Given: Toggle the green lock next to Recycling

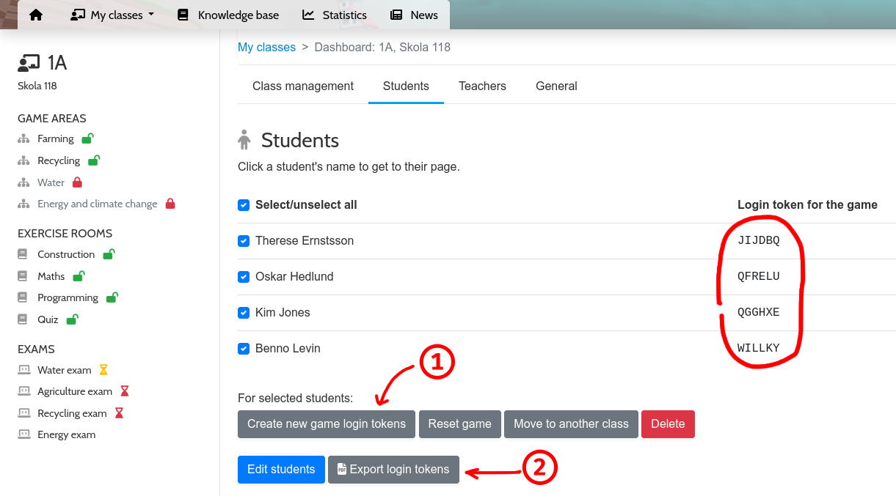Looking at the screenshot, I should [94, 160].
